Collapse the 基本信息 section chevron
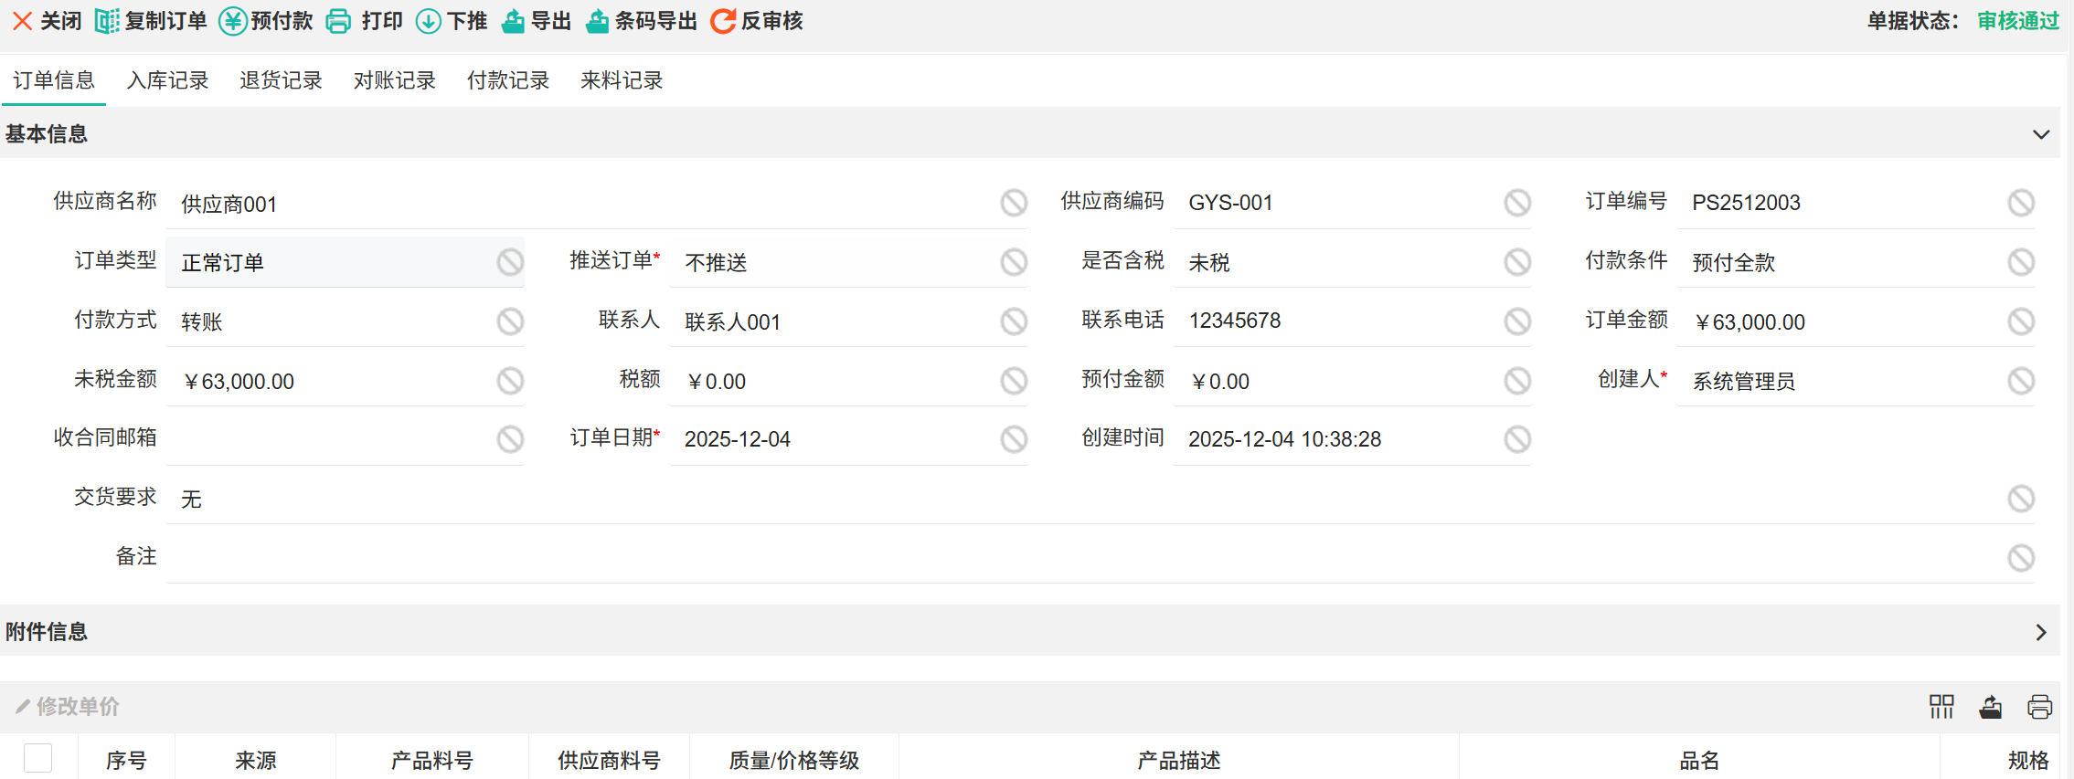 coord(2040,134)
